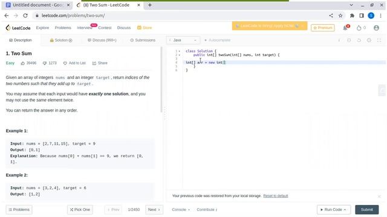Open Explore in the navigation
The image size is (387, 217).
tap(42, 28)
